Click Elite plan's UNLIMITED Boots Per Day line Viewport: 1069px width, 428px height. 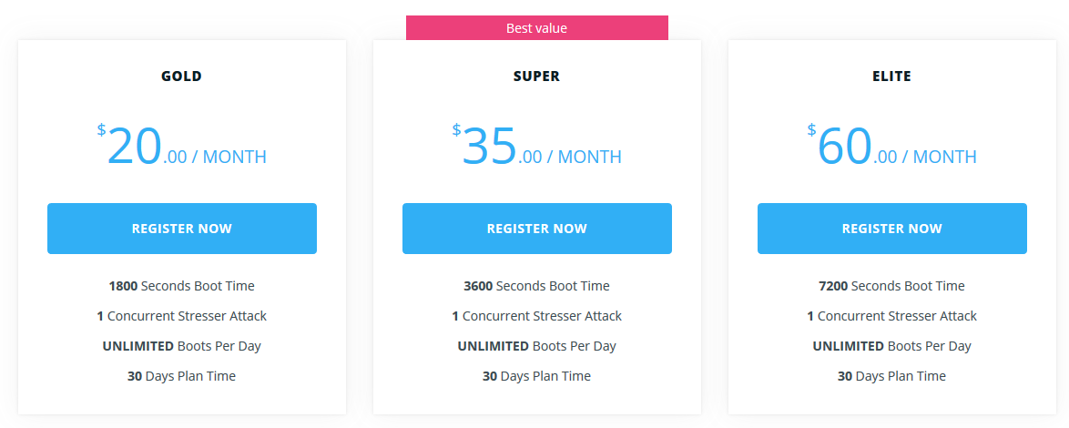(x=891, y=346)
